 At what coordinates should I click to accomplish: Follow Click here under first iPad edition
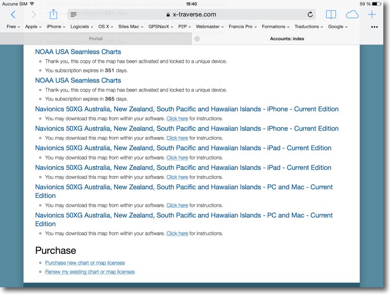[177, 158]
